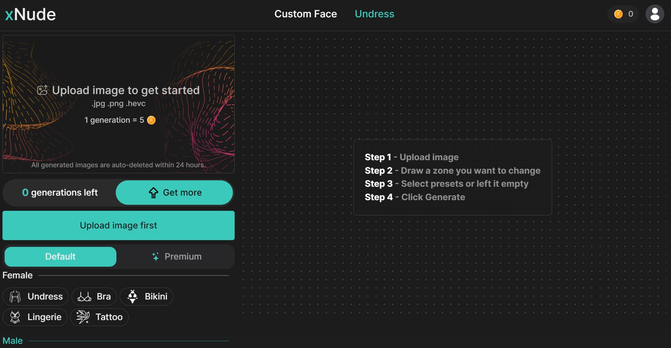Click the coin icon after "1 generation = 5"
The image size is (671, 348).
(151, 120)
